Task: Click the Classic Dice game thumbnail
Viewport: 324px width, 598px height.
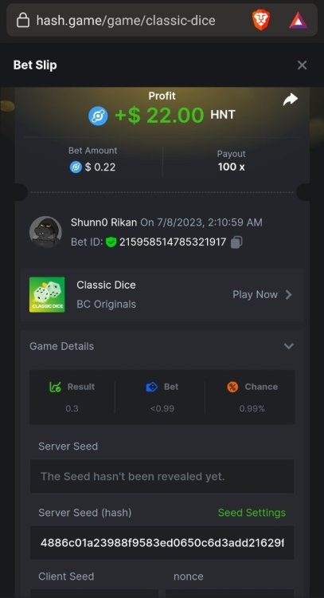Action: 47,294
